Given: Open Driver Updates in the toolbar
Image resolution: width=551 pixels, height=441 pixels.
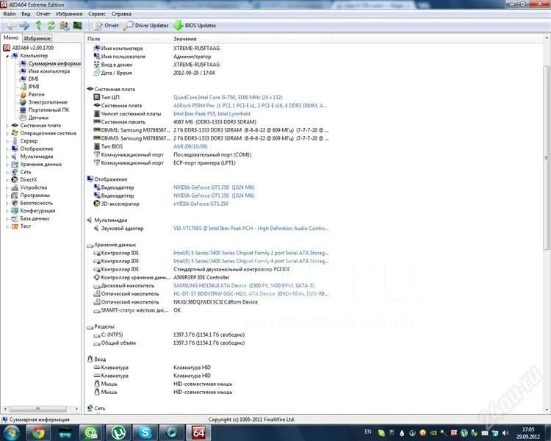Looking at the screenshot, I should click(x=146, y=25).
